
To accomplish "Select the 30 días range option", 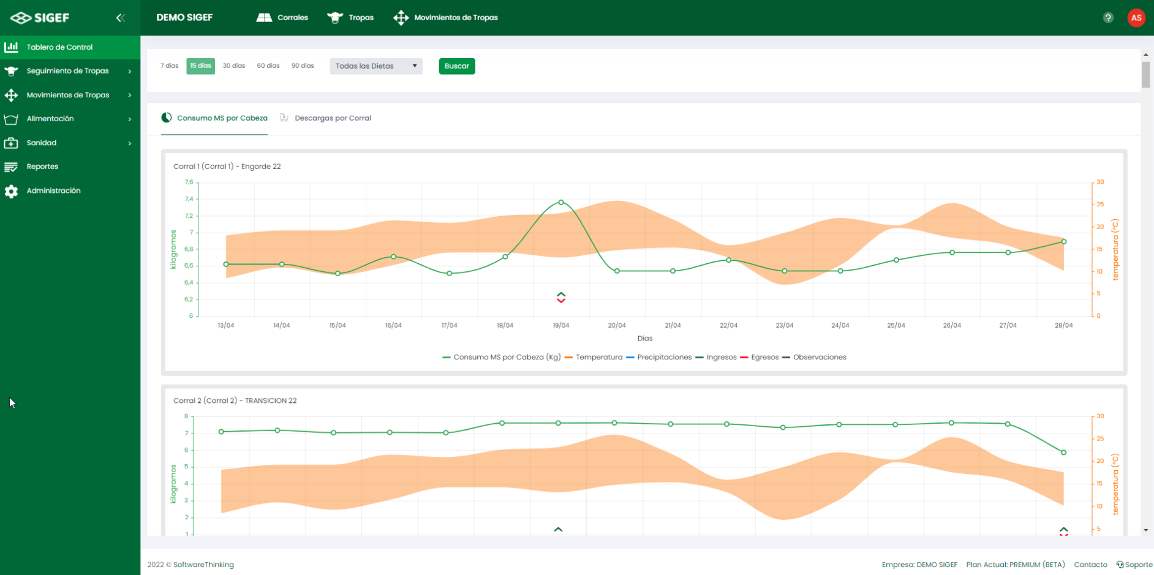I will click(x=233, y=66).
